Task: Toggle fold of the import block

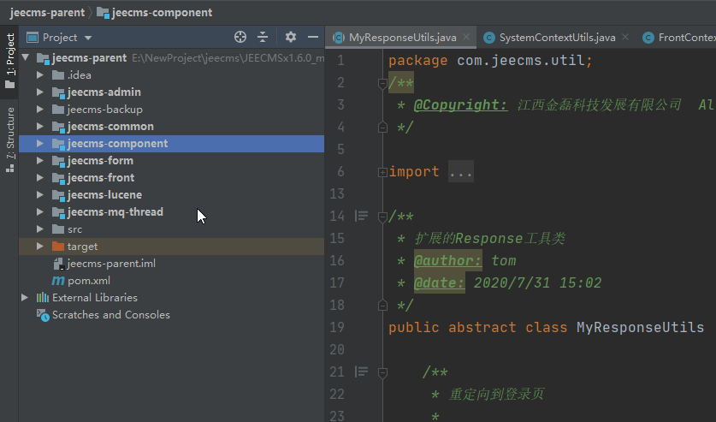Action: coord(382,172)
